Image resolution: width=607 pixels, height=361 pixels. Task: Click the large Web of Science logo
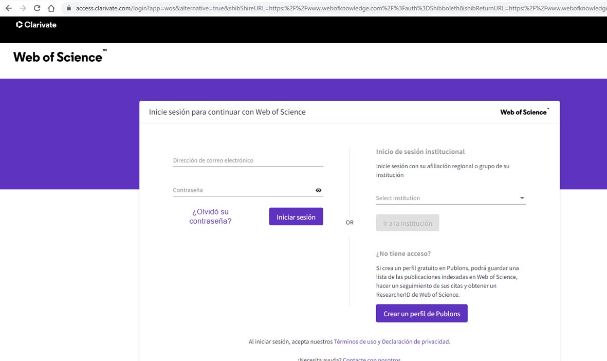[x=60, y=57]
